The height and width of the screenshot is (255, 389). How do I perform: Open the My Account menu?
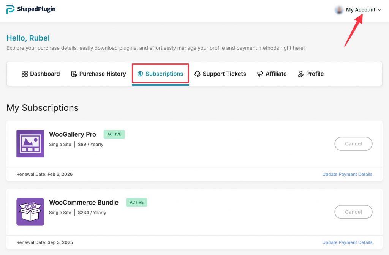[x=360, y=10]
